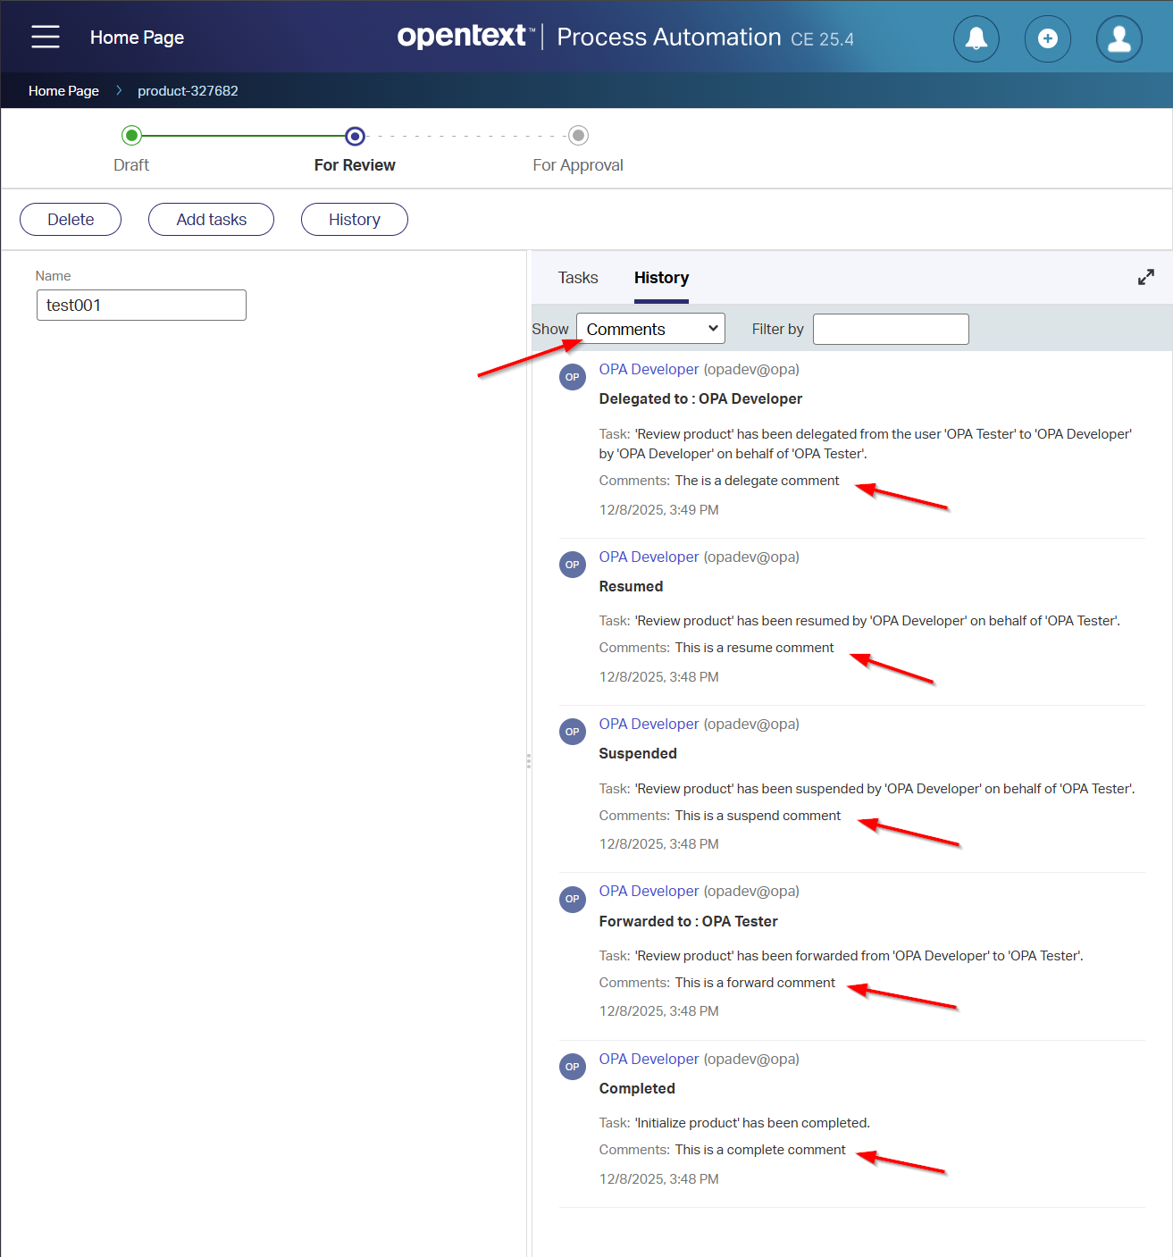Expand the History panel to full size

point(1145,277)
